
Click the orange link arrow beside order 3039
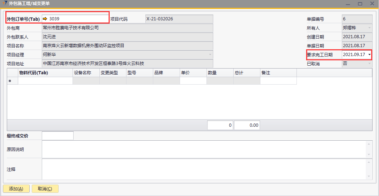(45, 19)
